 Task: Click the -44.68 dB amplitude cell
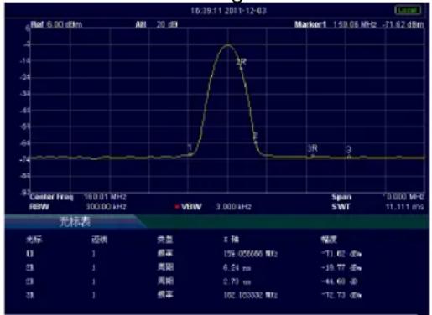[339, 281]
